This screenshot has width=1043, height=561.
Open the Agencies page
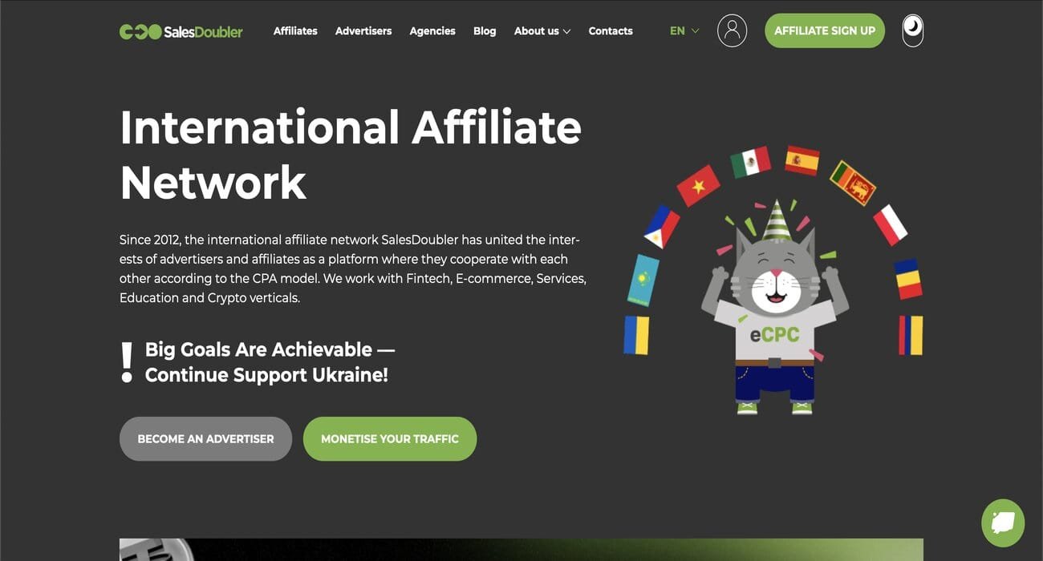pyautogui.click(x=432, y=30)
